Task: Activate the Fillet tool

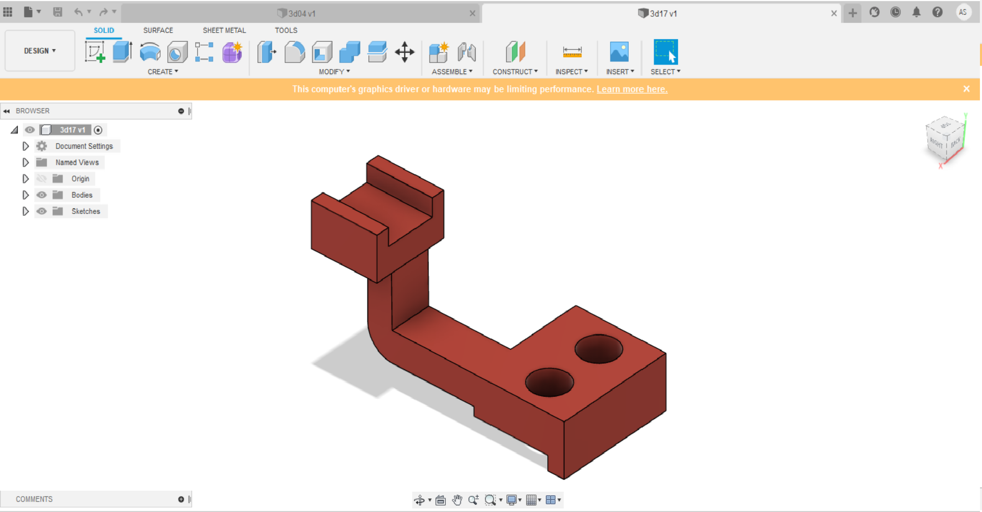Action: coord(295,52)
